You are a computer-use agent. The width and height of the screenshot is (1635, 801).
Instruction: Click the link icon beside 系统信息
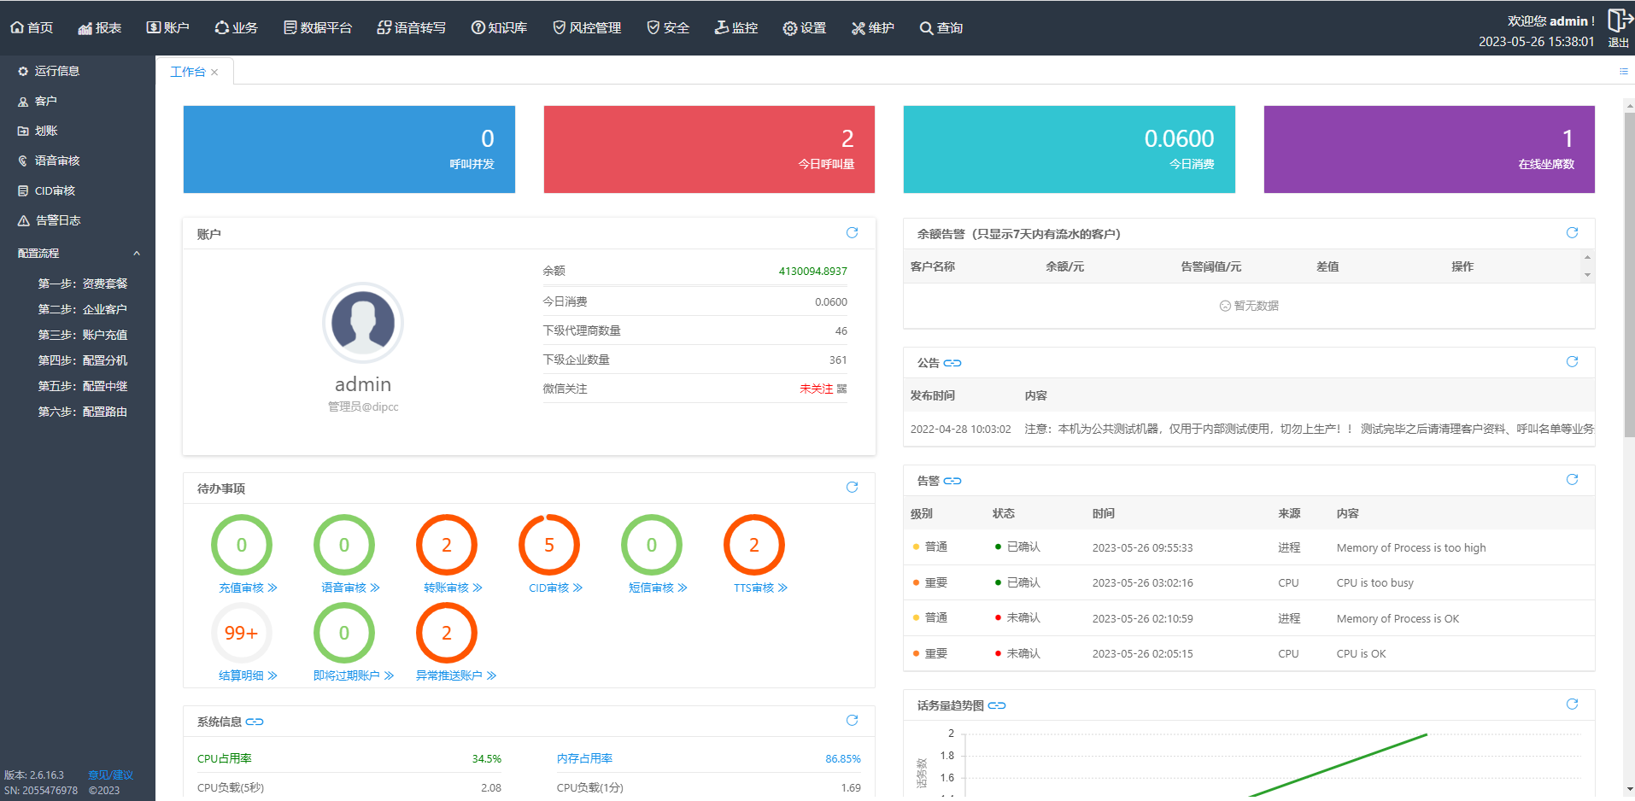coord(255,722)
